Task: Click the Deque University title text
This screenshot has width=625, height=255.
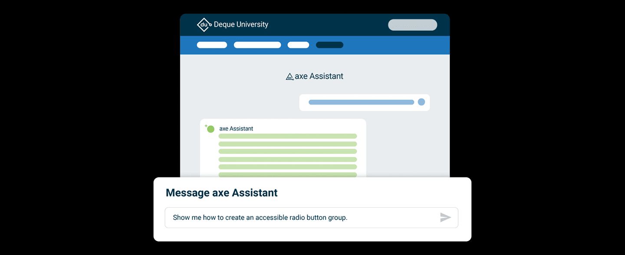Action: tap(241, 25)
